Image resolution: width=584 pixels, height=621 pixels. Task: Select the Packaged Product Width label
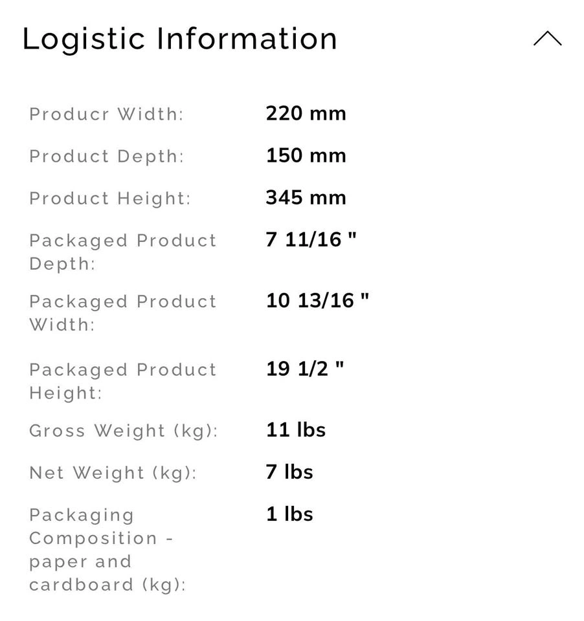(123, 313)
